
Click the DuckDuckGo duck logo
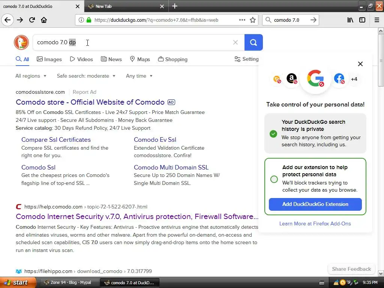tap(21, 42)
